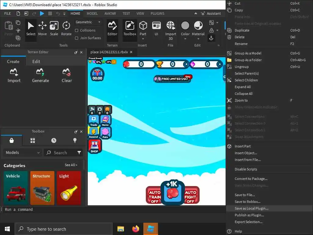
Task: Enable the Join Surfaces checkbox
Action: click(x=76, y=38)
